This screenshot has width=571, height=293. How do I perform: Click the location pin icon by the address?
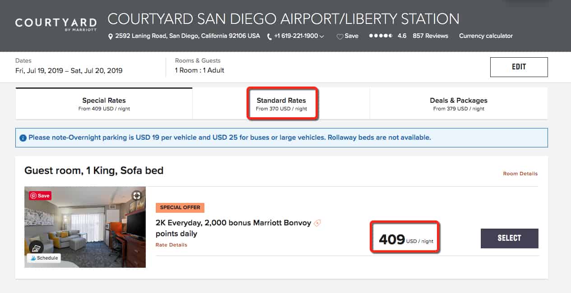[111, 37]
